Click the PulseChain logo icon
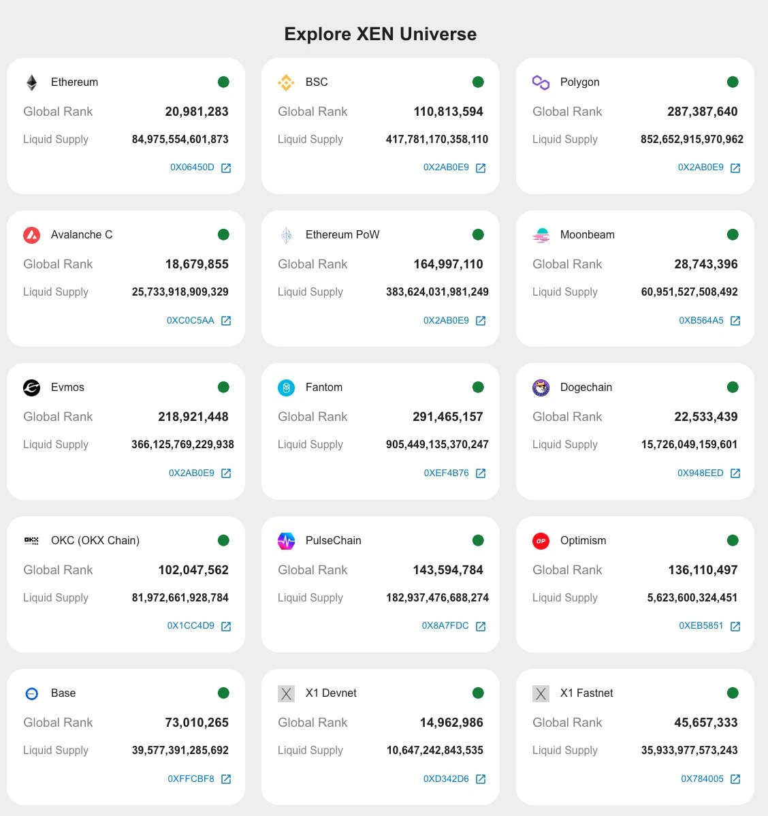This screenshot has height=816, width=768. pos(286,540)
